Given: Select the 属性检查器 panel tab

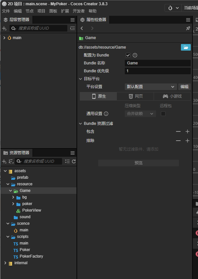Looking at the screenshot, I should [93, 20].
